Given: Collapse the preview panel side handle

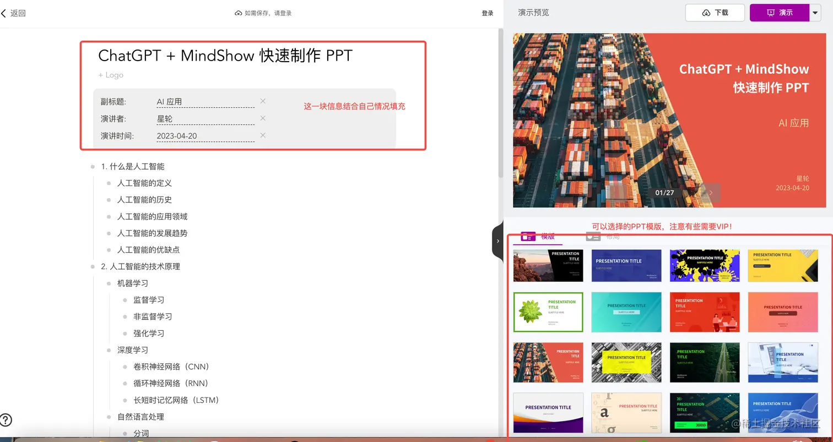Looking at the screenshot, I should pyautogui.click(x=497, y=242).
